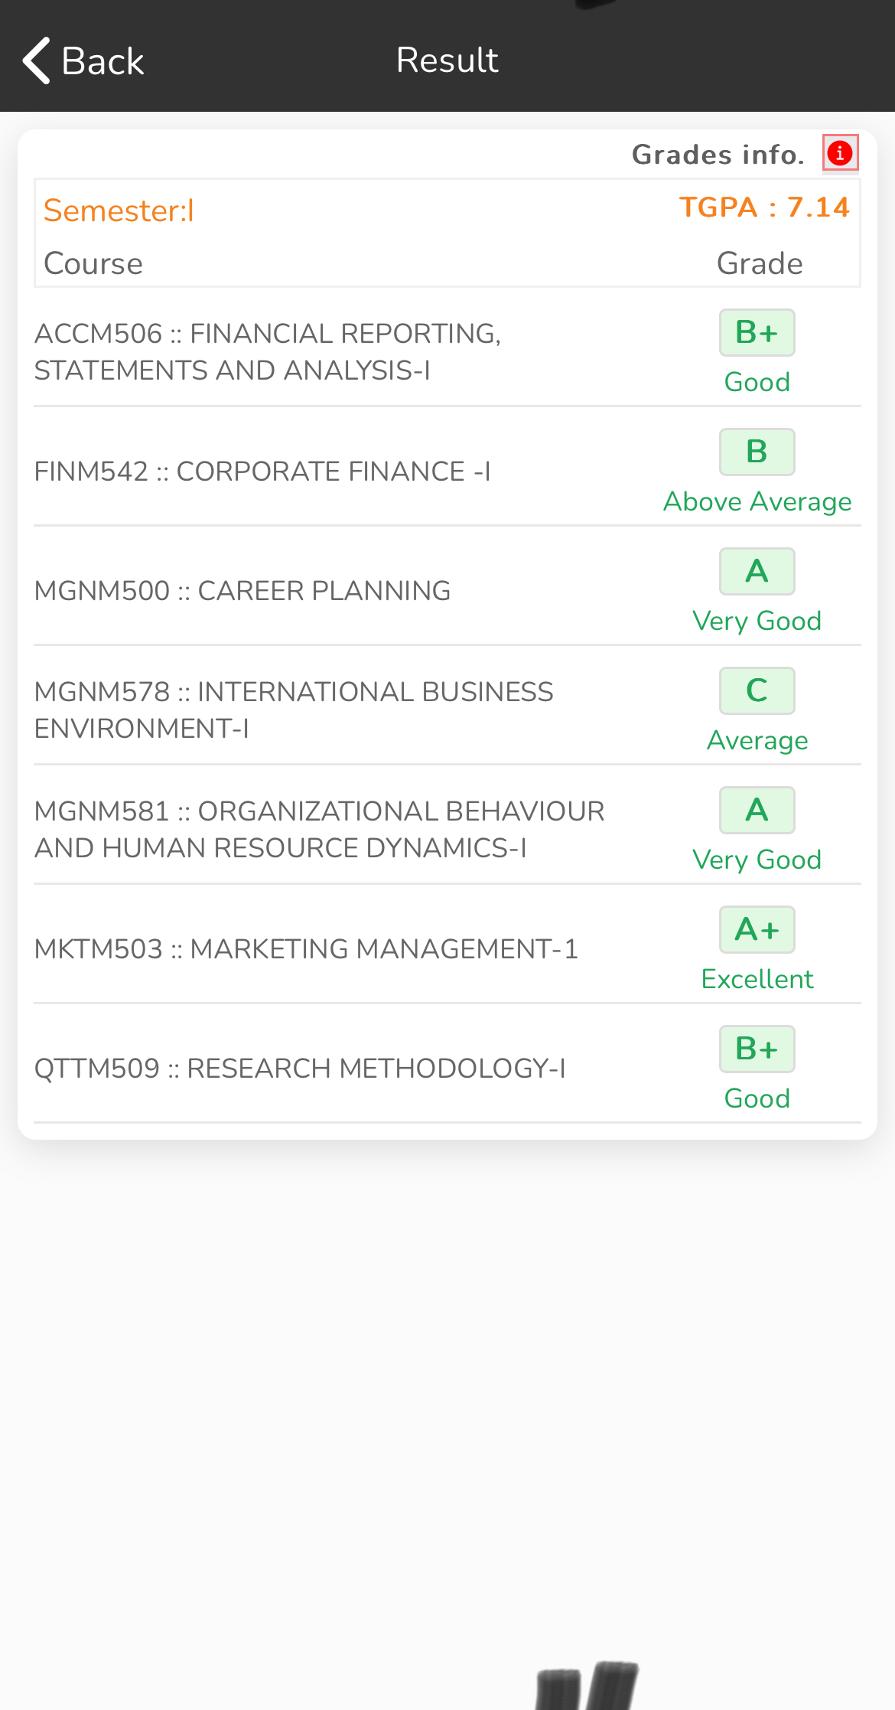895x1710 pixels.
Task: Select the A+ grade badge for MKTM503
Action: tap(757, 930)
